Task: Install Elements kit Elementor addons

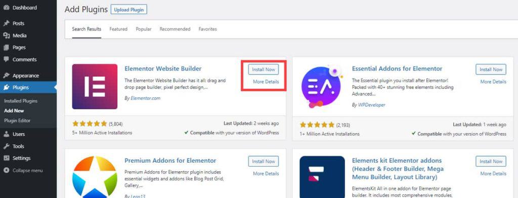Action: tap(491, 162)
